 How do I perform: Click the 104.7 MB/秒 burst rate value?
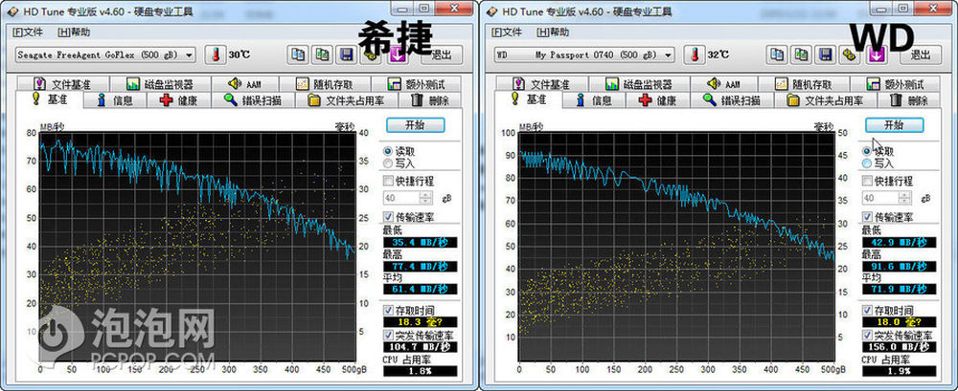pyautogui.click(x=421, y=347)
